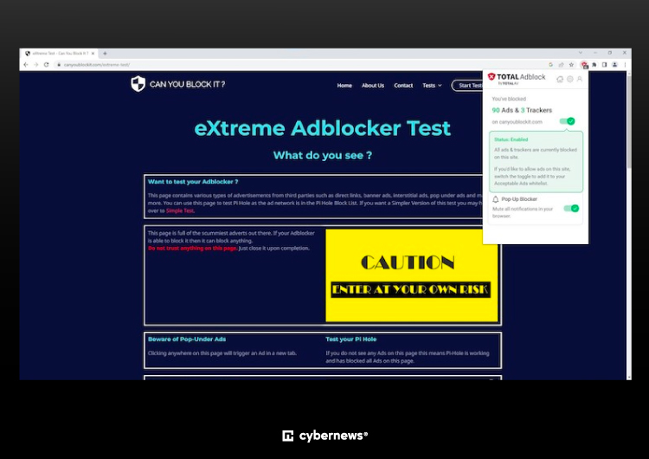This screenshot has width=649, height=459.
Task: Open the About Us nav link
Action: point(372,86)
